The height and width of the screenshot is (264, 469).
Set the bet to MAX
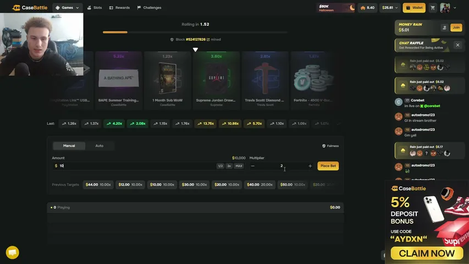pyautogui.click(x=239, y=166)
